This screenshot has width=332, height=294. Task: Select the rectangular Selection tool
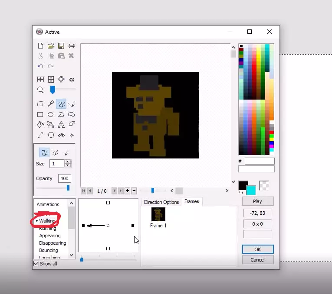pos(40,104)
